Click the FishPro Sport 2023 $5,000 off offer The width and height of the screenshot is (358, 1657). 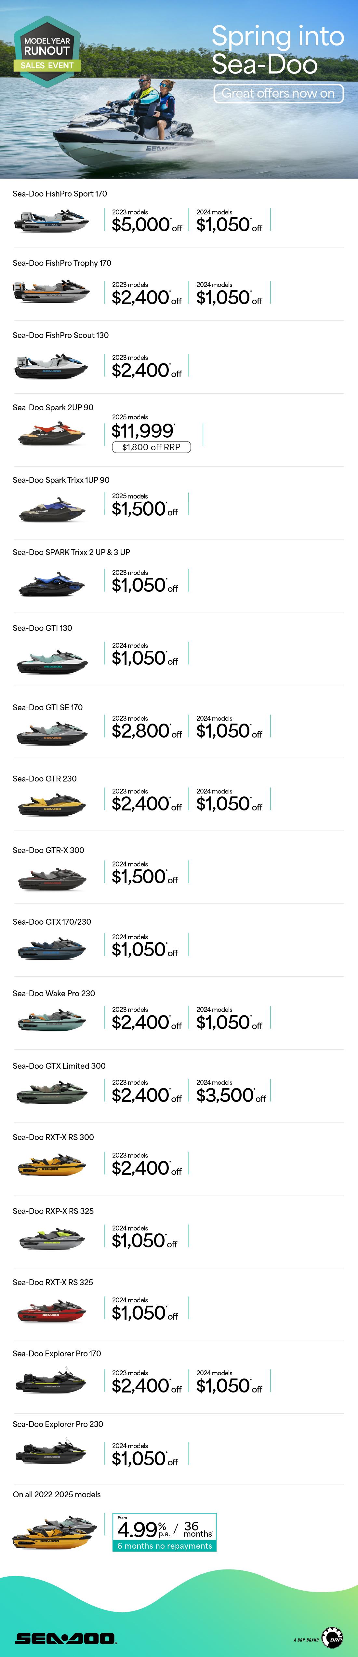[147, 221]
